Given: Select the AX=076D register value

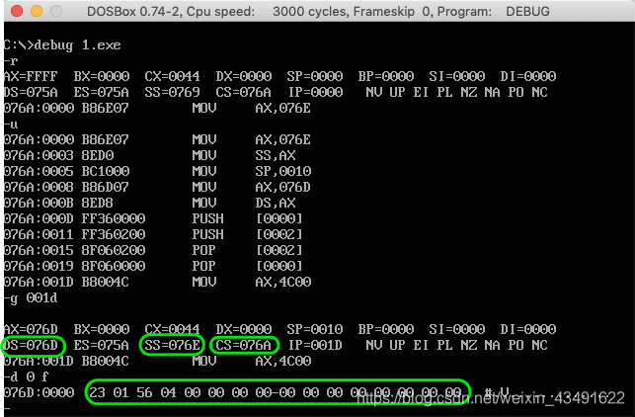Looking at the screenshot, I should tap(31, 329).
